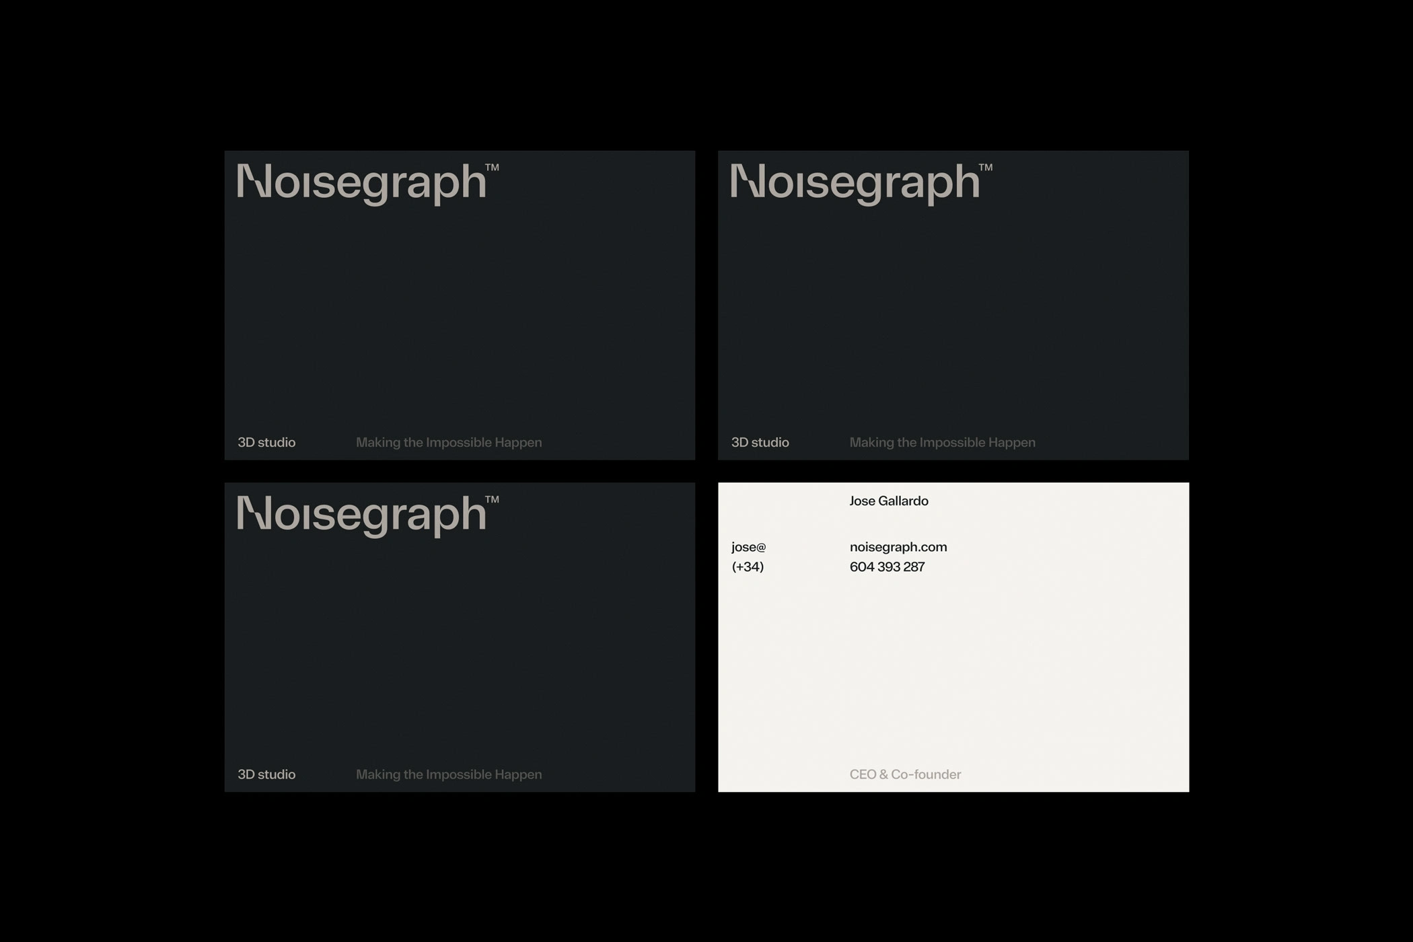Click the (+34) country code
This screenshot has height=942, width=1413.
(x=748, y=567)
